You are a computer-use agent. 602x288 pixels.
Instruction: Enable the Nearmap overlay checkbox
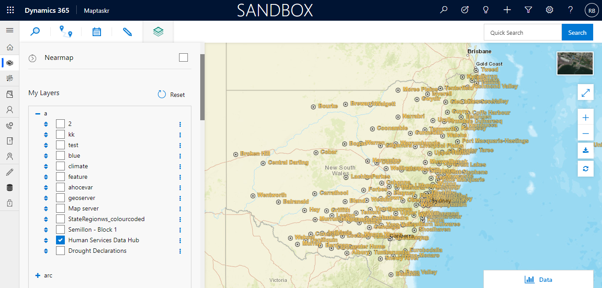183,57
